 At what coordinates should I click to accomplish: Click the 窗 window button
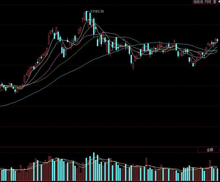coord(215,2)
